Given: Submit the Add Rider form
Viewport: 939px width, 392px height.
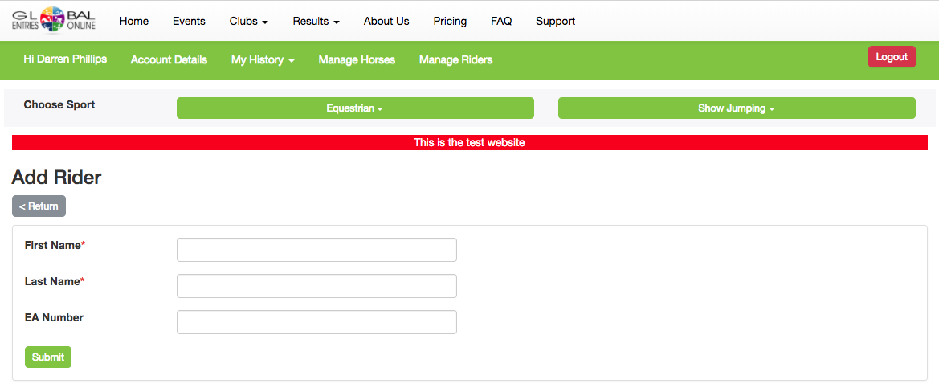Looking at the screenshot, I should click(x=48, y=357).
